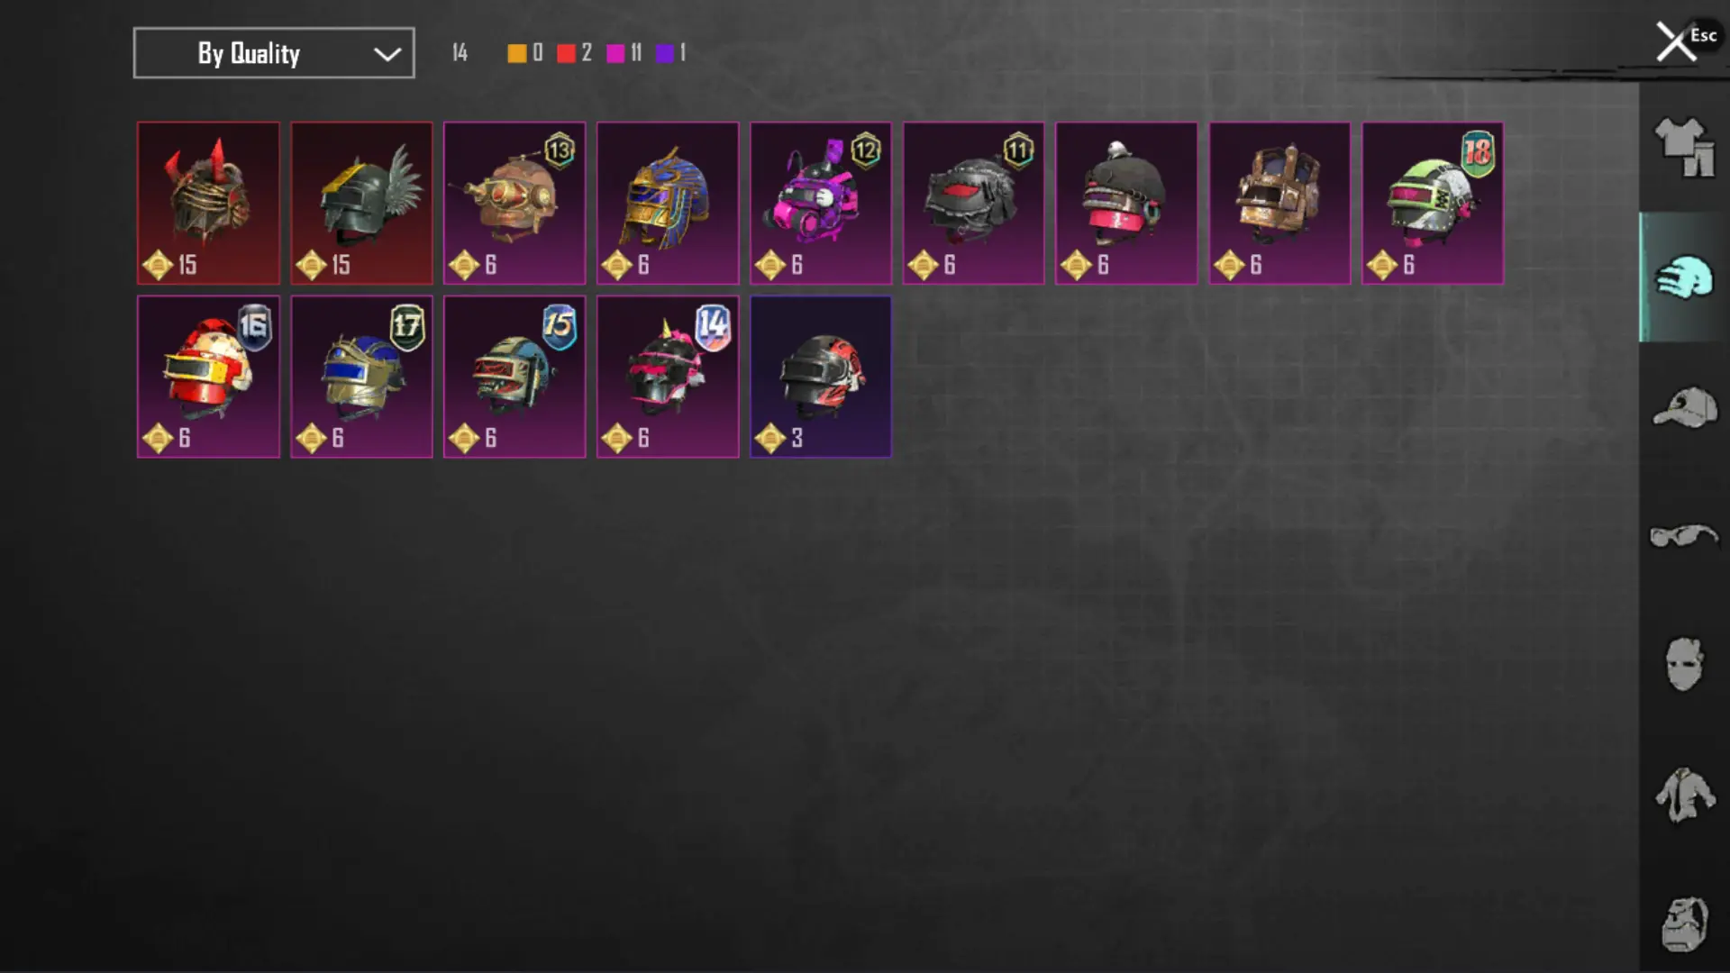Click the dropdown chevron arrow
Image resolution: width=1730 pixels, height=973 pixels.
coord(387,54)
